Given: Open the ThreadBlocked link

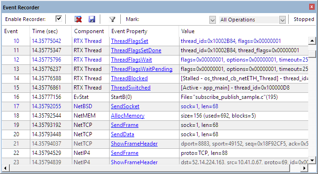Looking at the screenshot, I should click(129, 78).
